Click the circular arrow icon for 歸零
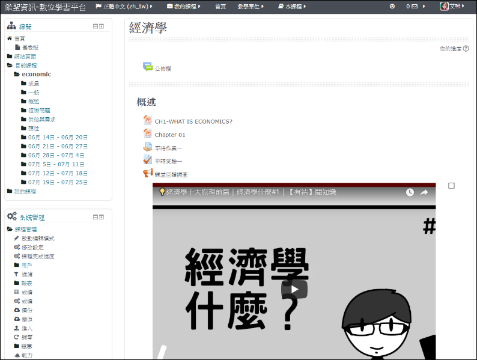This screenshot has width=477, height=360. coord(16,337)
